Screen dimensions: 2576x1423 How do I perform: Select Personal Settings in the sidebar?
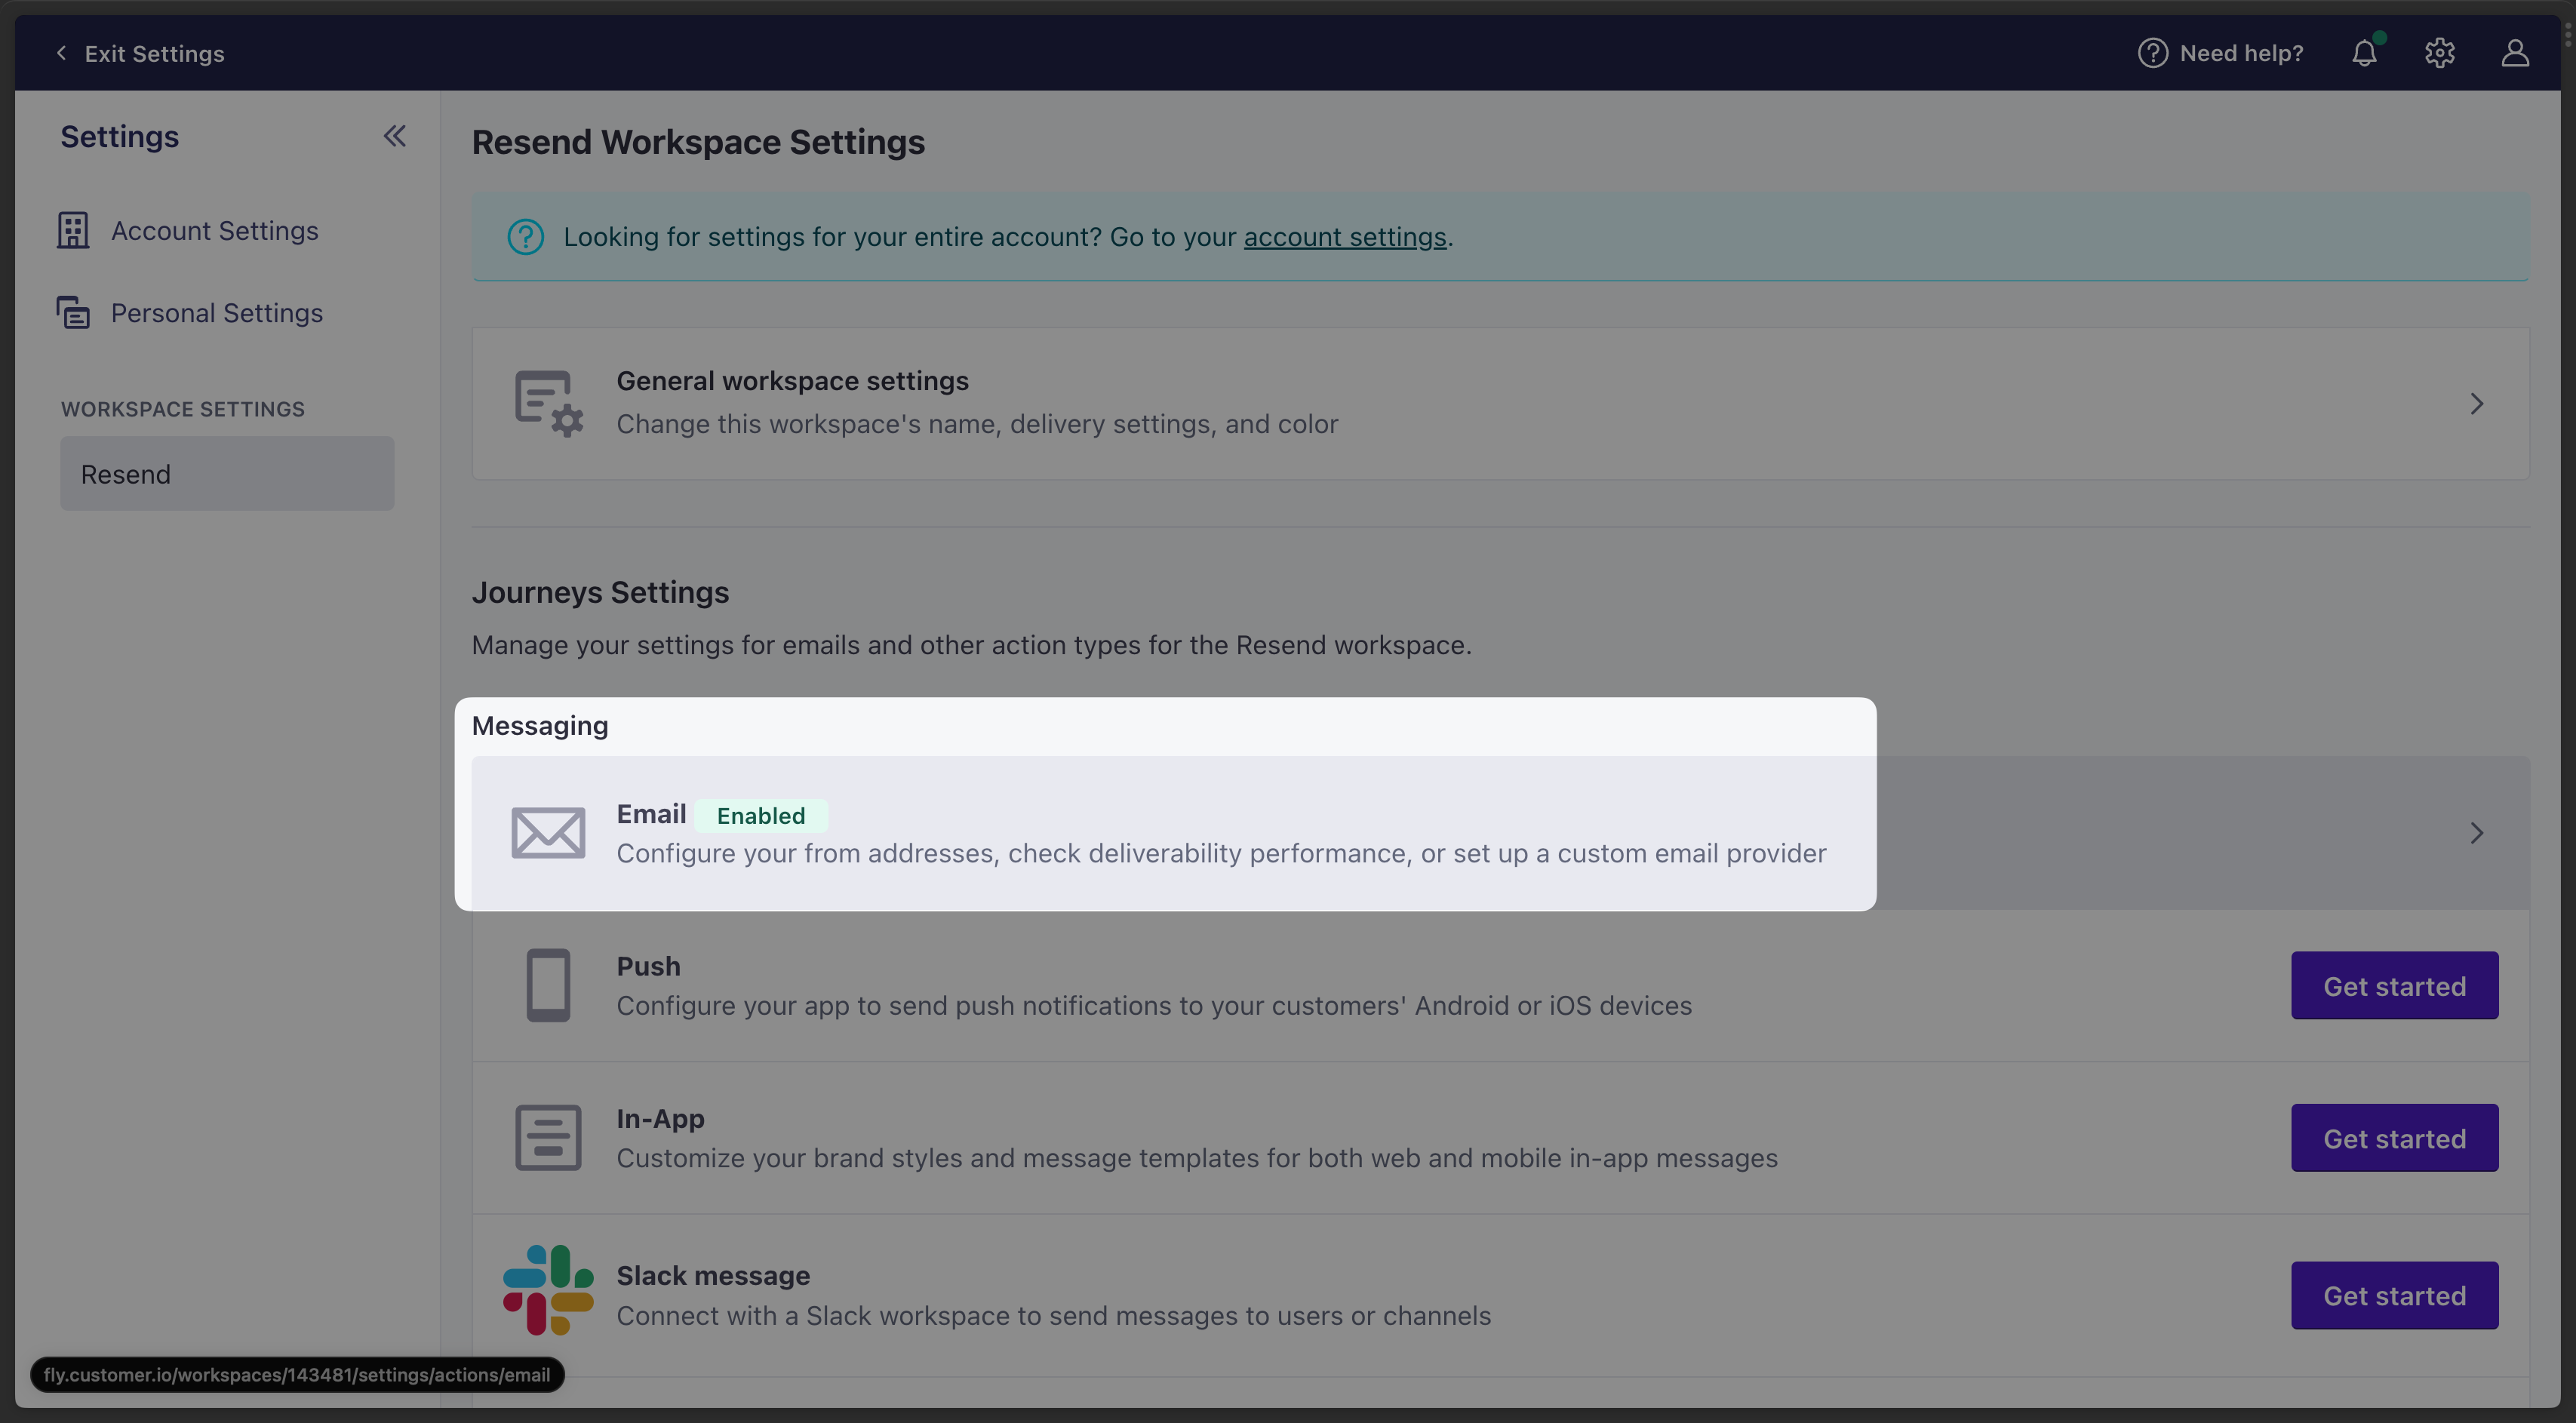190,313
